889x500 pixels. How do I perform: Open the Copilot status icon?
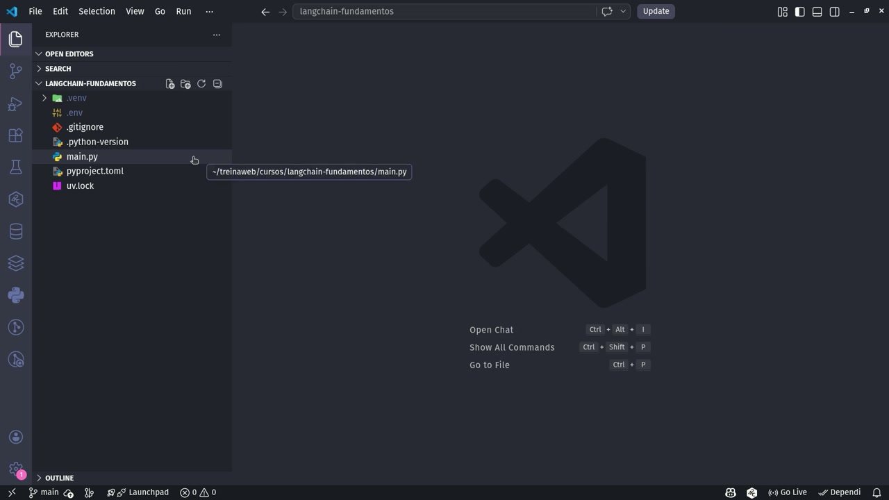coord(731,492)
